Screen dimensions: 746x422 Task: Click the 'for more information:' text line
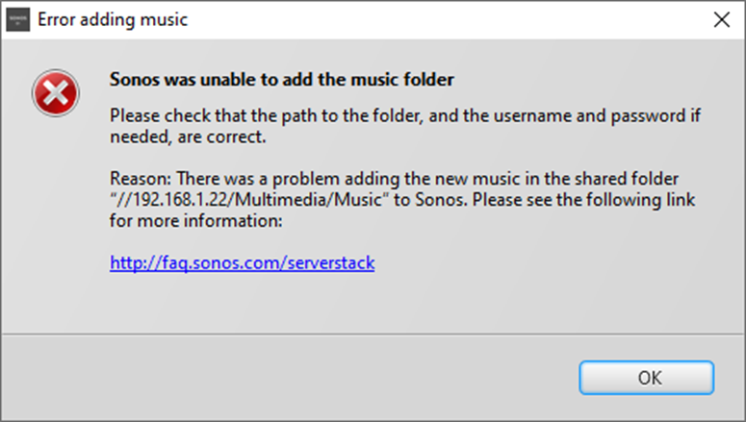(196, 220)
